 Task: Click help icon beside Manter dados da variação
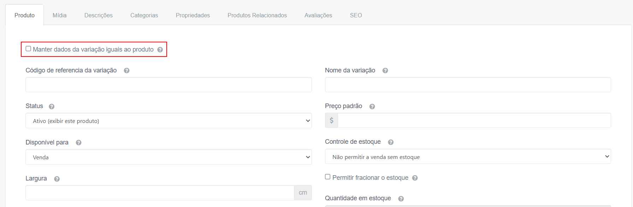click(x=160, y=50)
